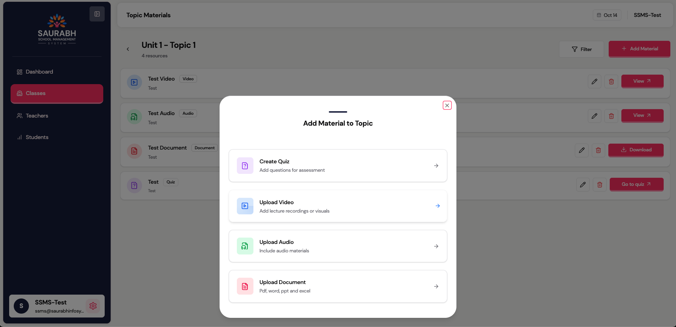Delete the Test Audio resource
This screenshot has width=676, height=327.
pos(611,116)
